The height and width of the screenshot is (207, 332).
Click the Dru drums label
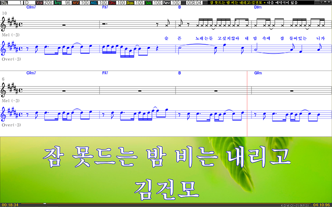pyautogui.click(x=112, y=2)
